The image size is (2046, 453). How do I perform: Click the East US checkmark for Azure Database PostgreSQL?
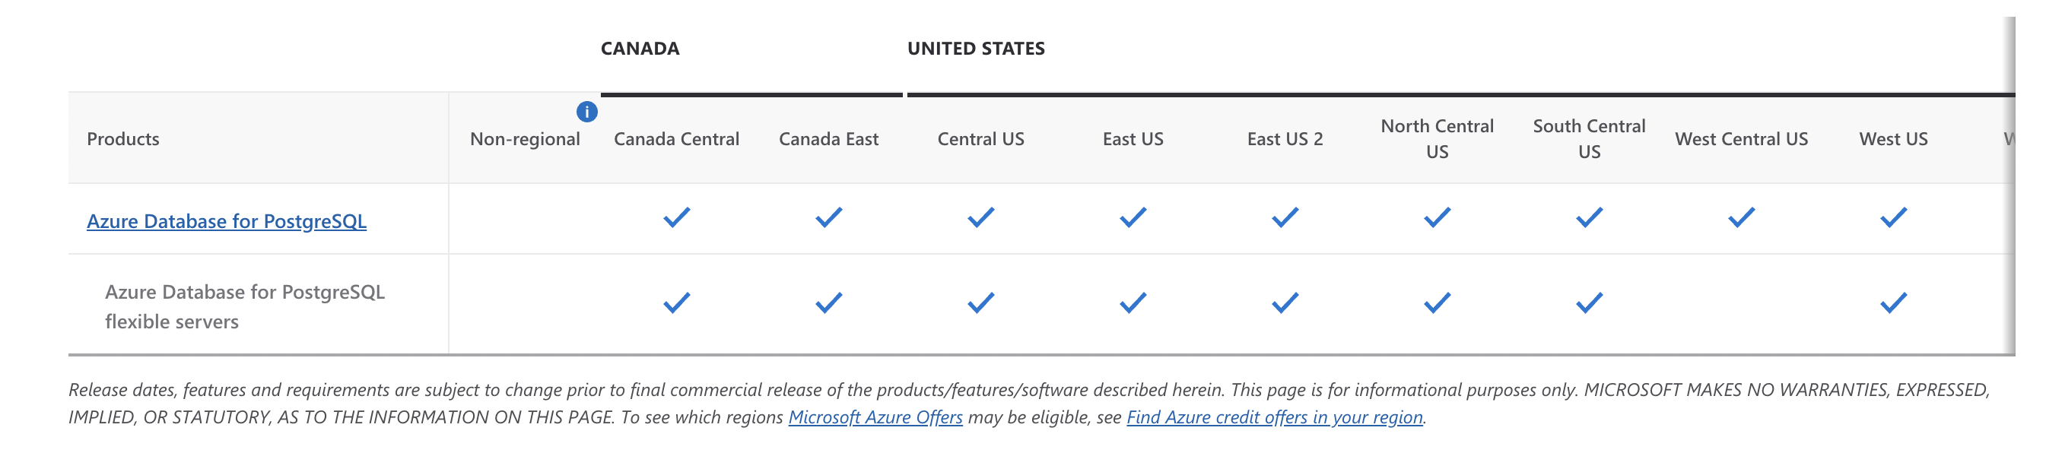(1133, 217)
